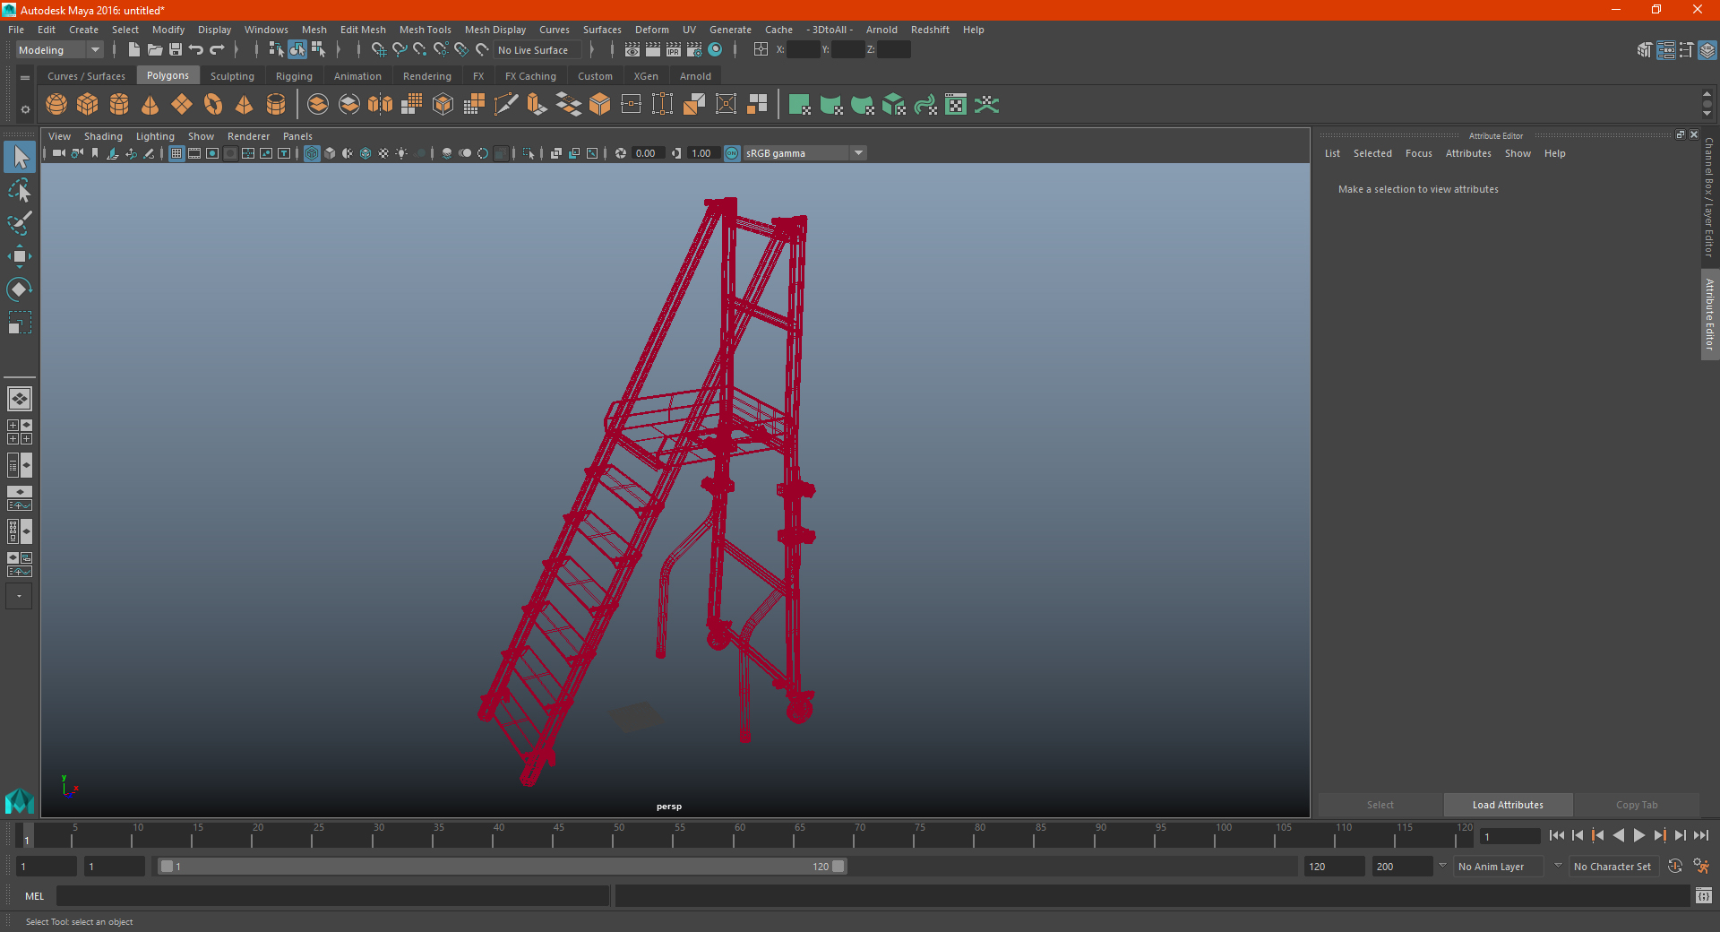
Task: Switch to the Sculpting shelf tab
Action: coord(232,76)
